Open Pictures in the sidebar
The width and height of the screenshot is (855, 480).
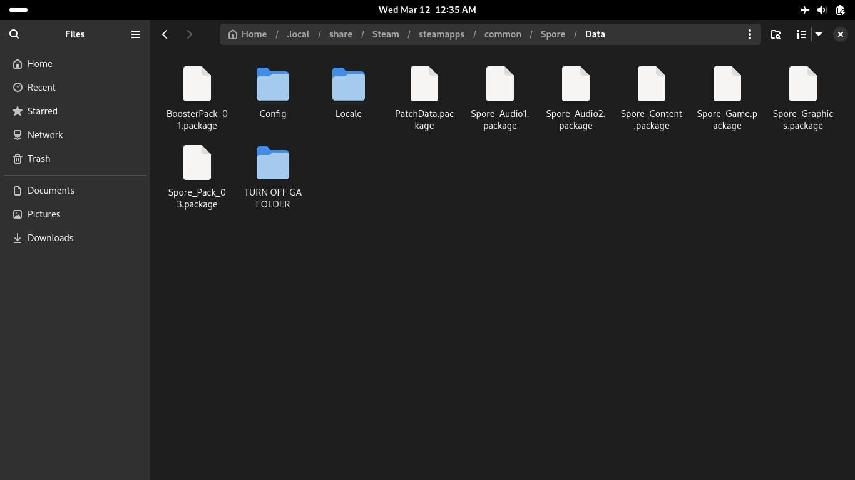pos(75,214)
